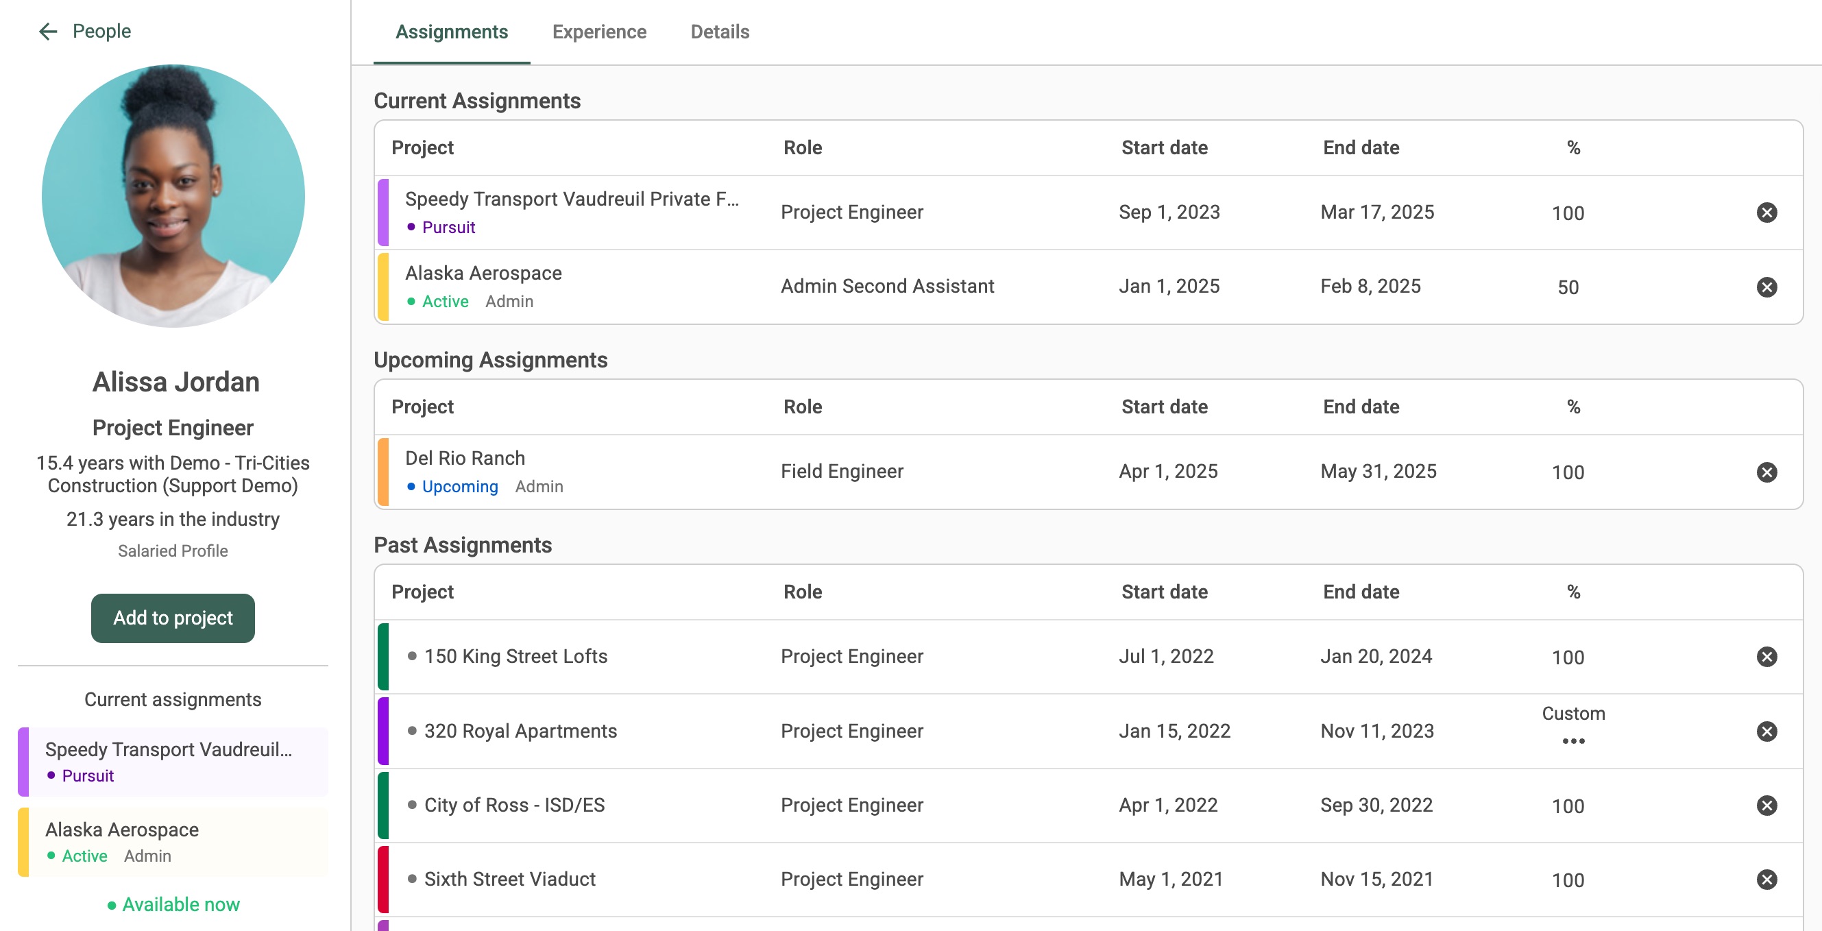1822x931 pixels.
Task: Click the Sep 30, 2022 end date
Action: pos(1376,805)
